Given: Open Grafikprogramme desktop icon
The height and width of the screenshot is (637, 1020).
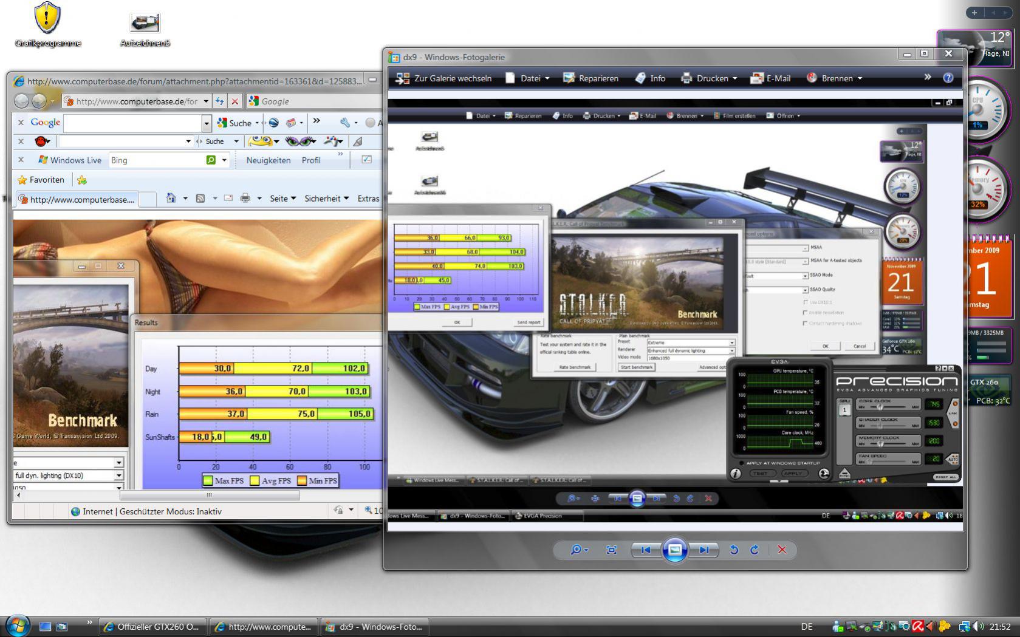Looking at the screenshot, I should (x=47, y=26).
